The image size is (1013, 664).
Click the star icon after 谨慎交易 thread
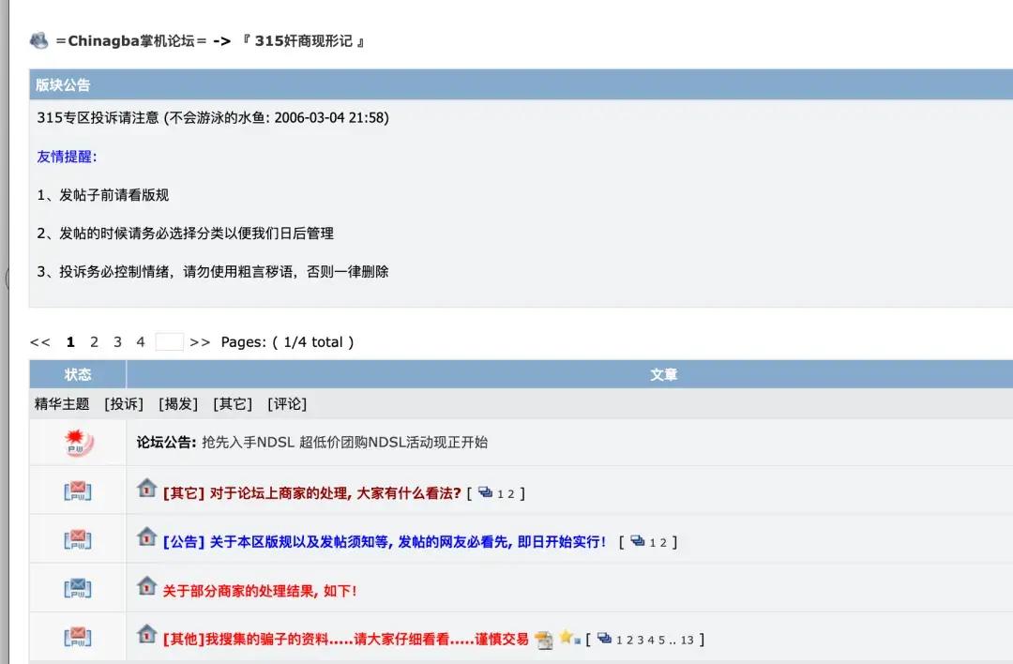point(567,638)
